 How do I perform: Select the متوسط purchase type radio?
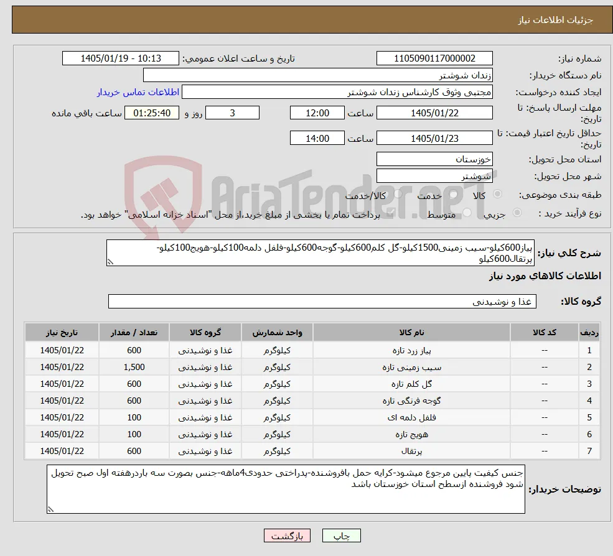tap(467, 213)
